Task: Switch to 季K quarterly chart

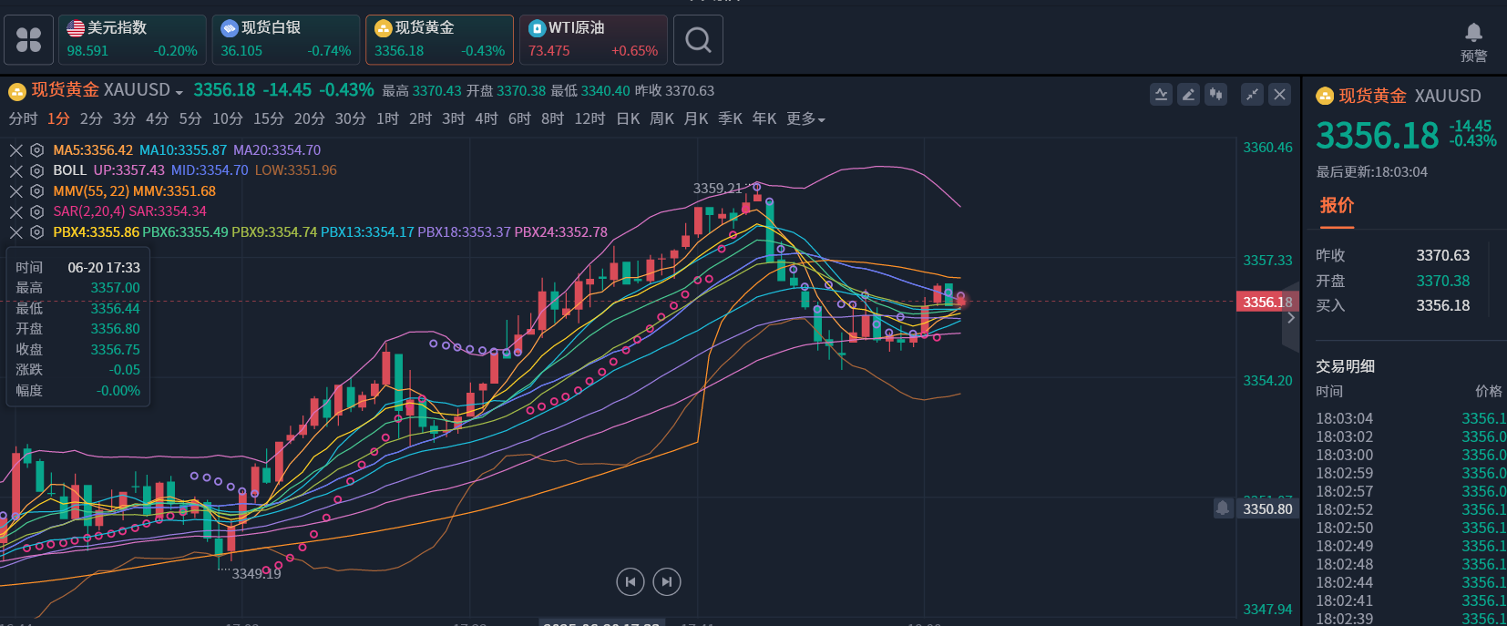Action: pyautogui.click(x=730, y=119)
